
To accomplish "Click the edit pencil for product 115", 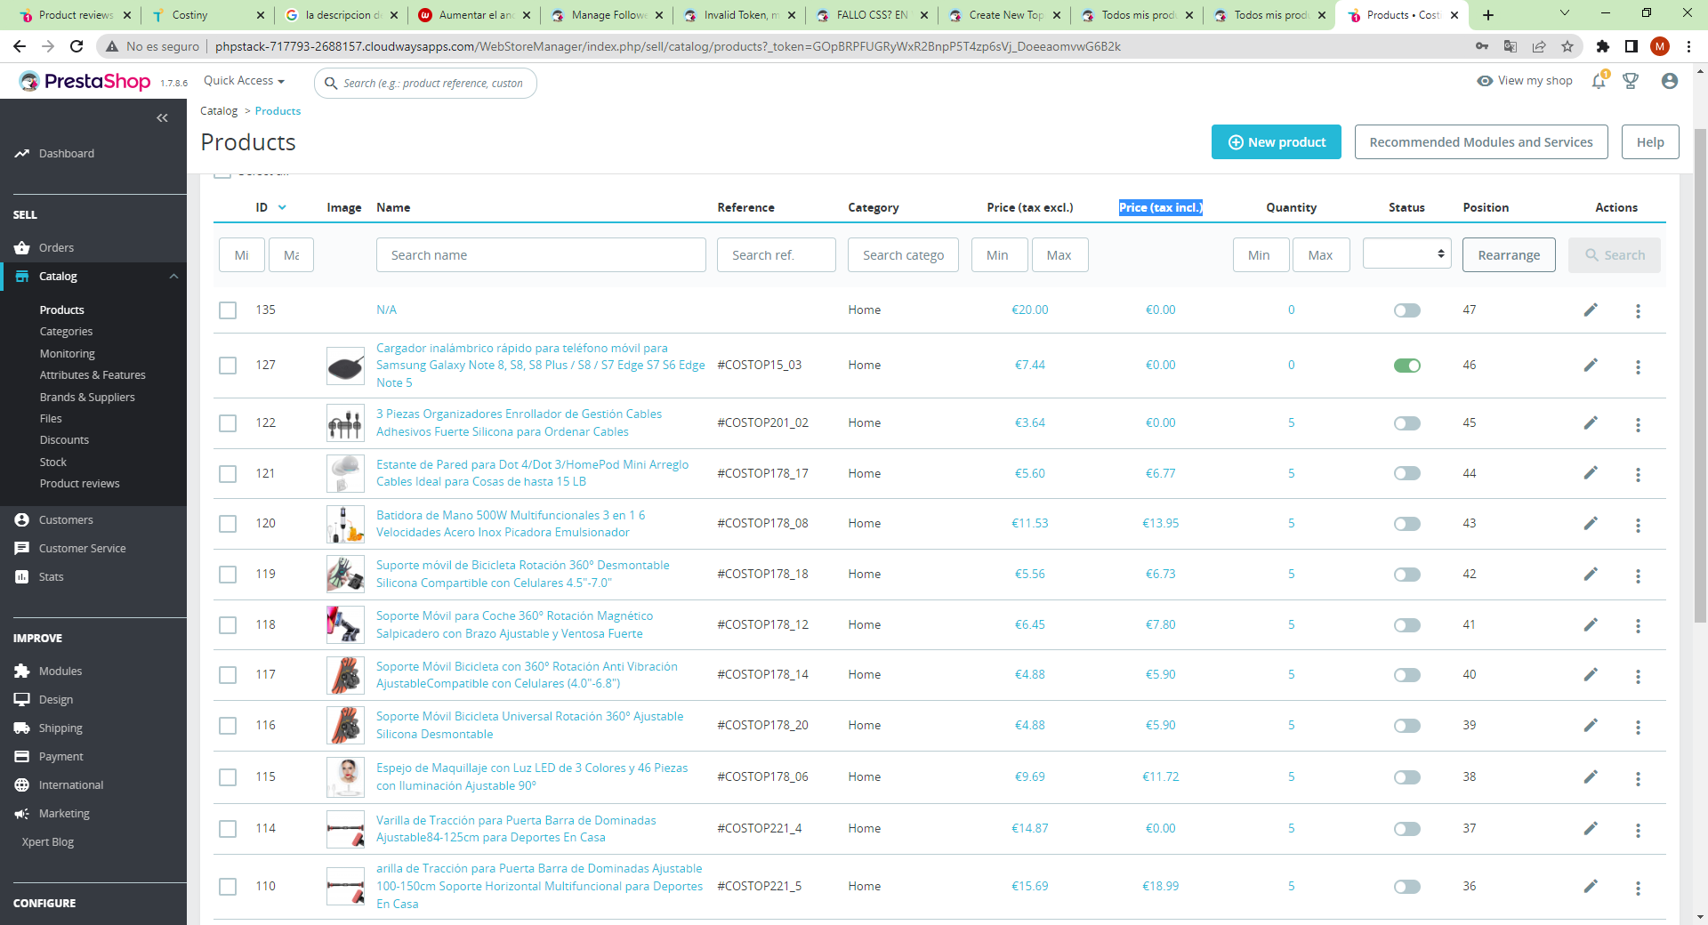I will pos(1591,777).
